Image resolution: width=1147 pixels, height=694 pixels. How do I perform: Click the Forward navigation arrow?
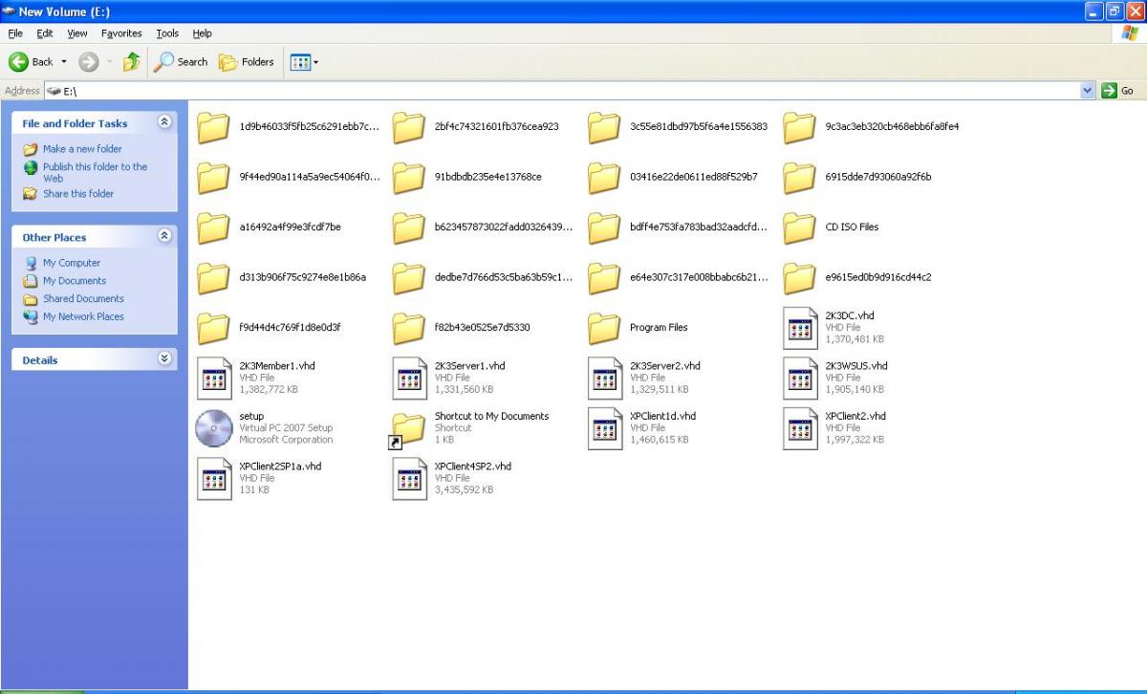click(89, 62)
